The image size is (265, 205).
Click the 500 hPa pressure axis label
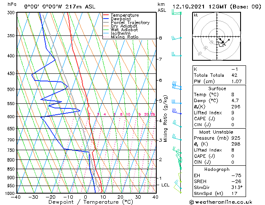(x=11, y=89)
